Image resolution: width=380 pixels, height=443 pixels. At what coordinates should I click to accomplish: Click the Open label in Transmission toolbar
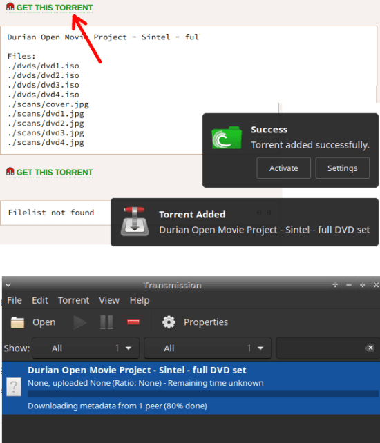(x=44, y=322)
